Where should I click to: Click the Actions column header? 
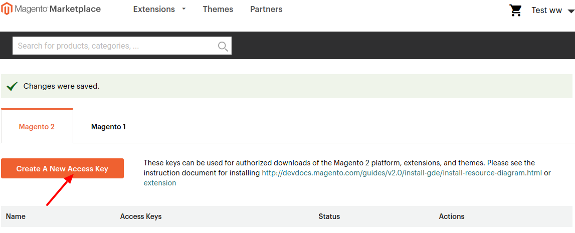tap(451, 216)
